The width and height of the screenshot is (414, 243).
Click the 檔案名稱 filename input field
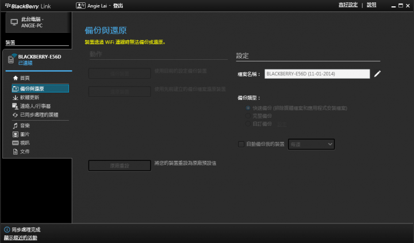(x=317, y=74)
